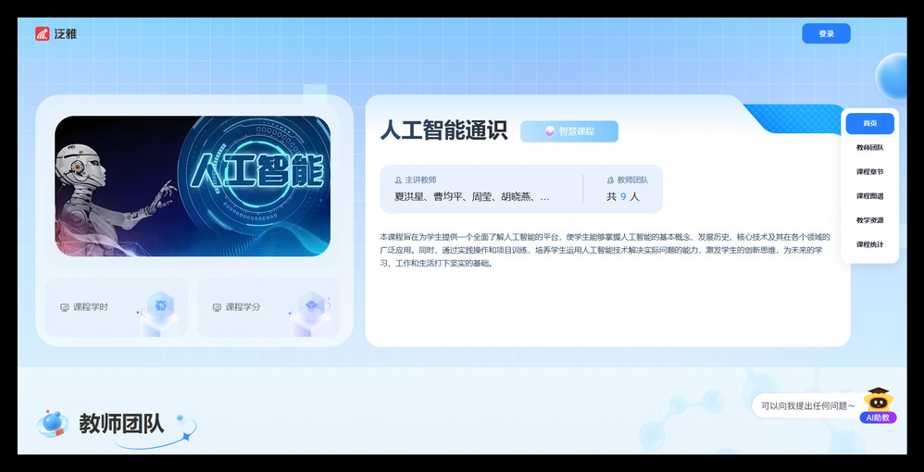Click the planet icon beside 教师团队 heading

click(x=52, y=424)
